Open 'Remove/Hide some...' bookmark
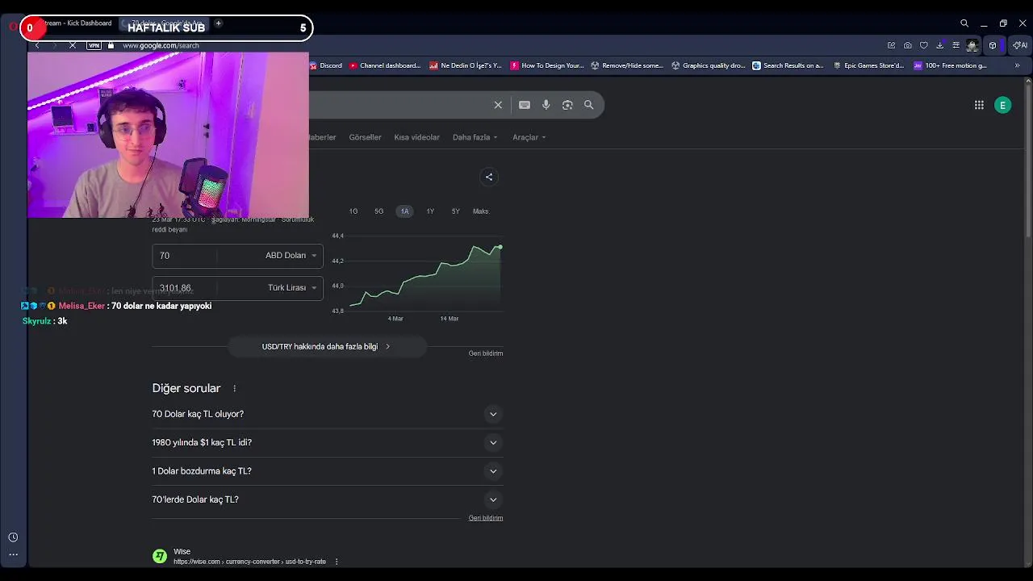Viewport: 1033px width, 581px height. pos(627,65)
